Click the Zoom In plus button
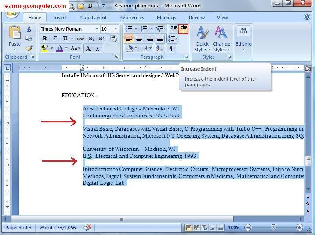This screenshot has width=315, height=235. coord(299,228)
